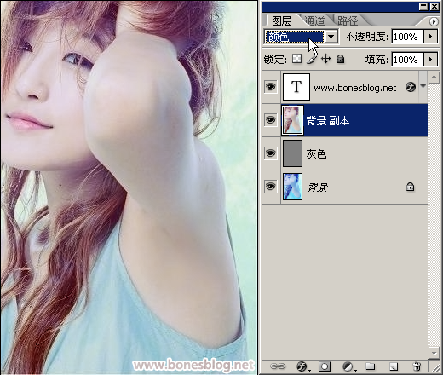Click the link layers chain icon
443x375 pixels.
[x=278, y=366]
